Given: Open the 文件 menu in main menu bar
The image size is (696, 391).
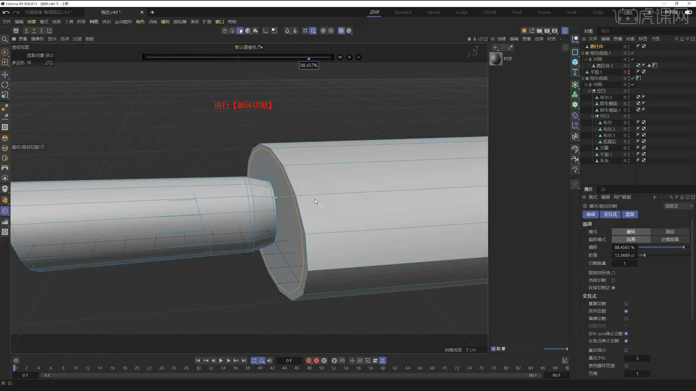Looking at the screenshot, I should tap(7, 22).
